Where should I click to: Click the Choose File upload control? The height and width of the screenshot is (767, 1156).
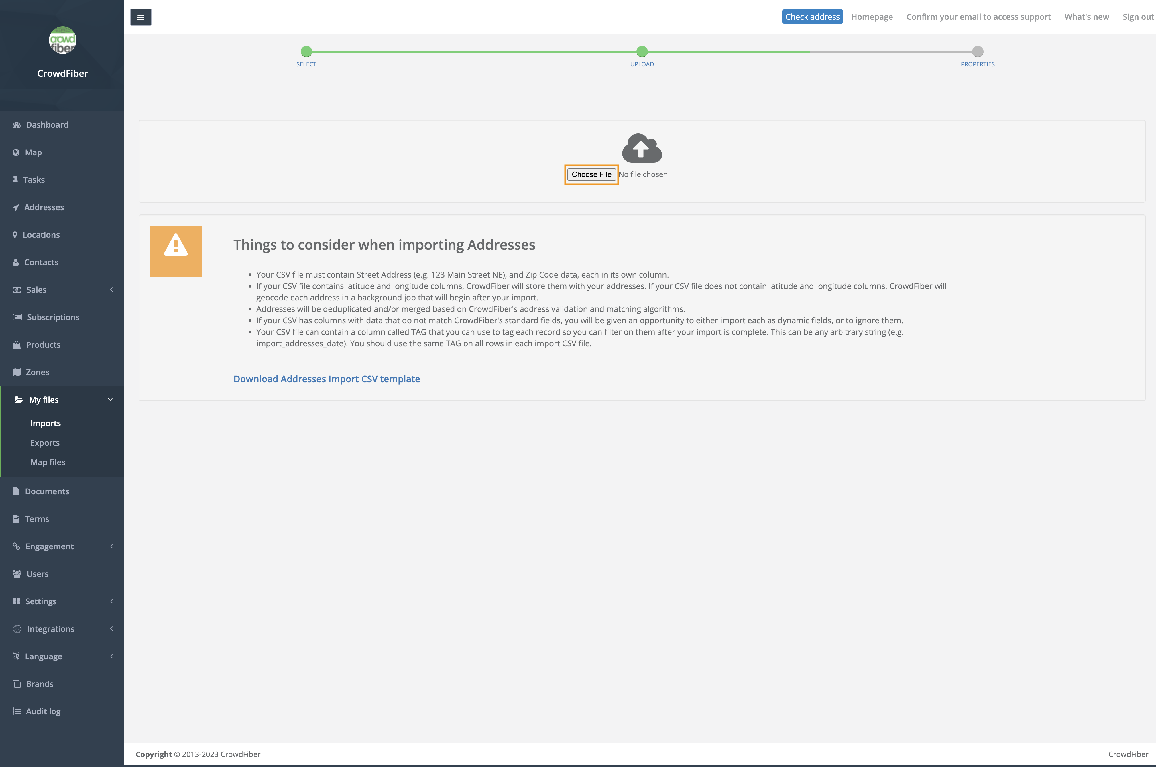(591, 174)
